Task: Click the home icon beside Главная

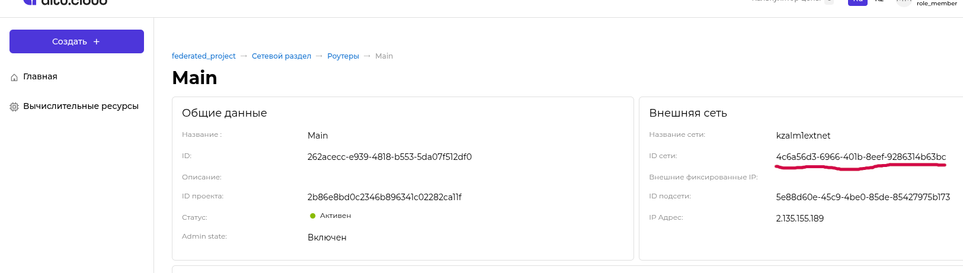Action: (14, 78)
